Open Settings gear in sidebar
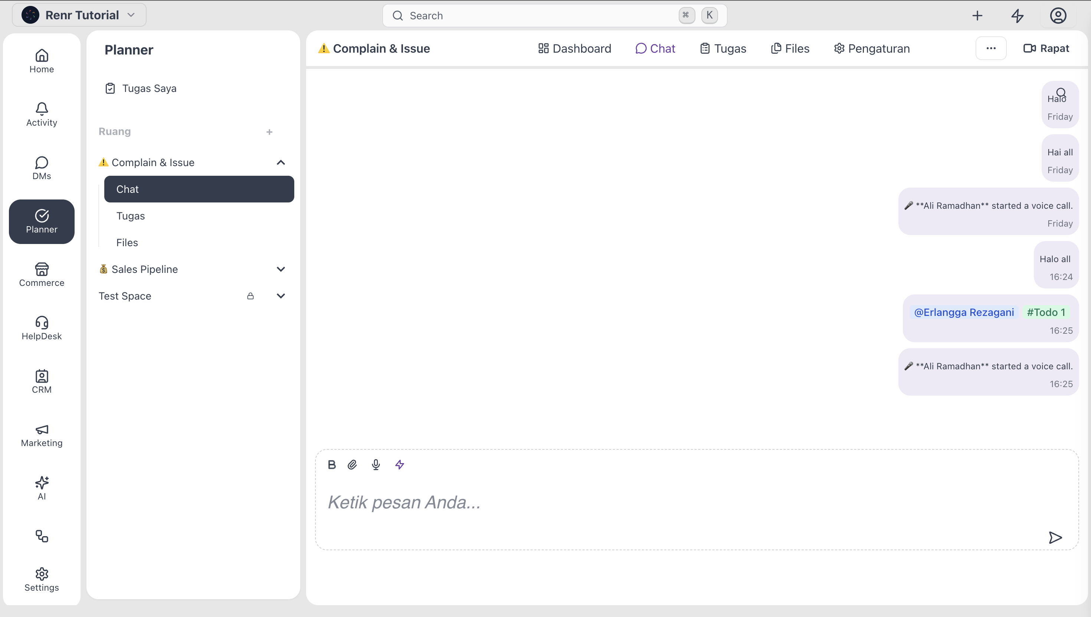 42,580
